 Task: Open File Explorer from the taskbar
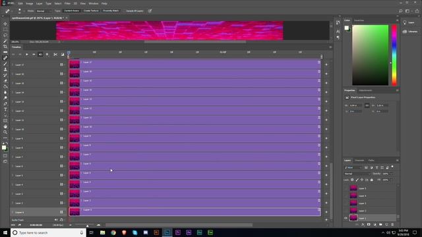103,232
